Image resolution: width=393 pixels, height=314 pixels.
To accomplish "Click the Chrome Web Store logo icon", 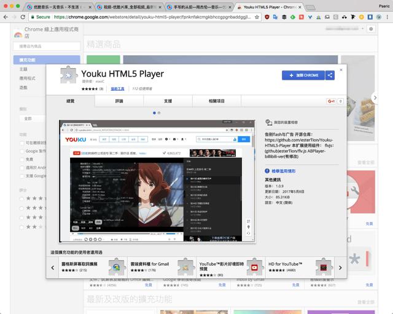I will click(18, 34).
